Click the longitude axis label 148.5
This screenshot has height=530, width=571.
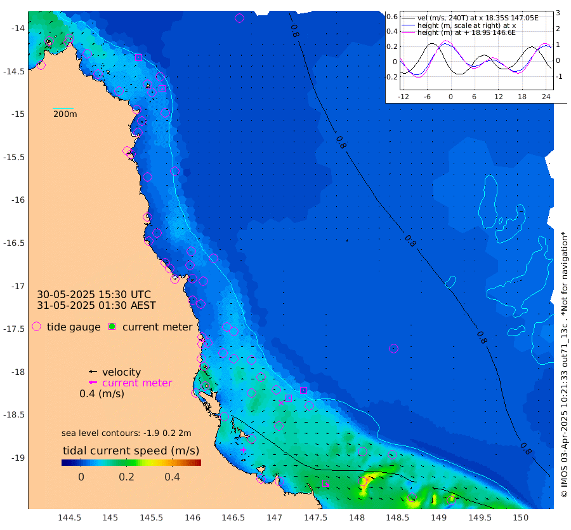click(398, 517)
